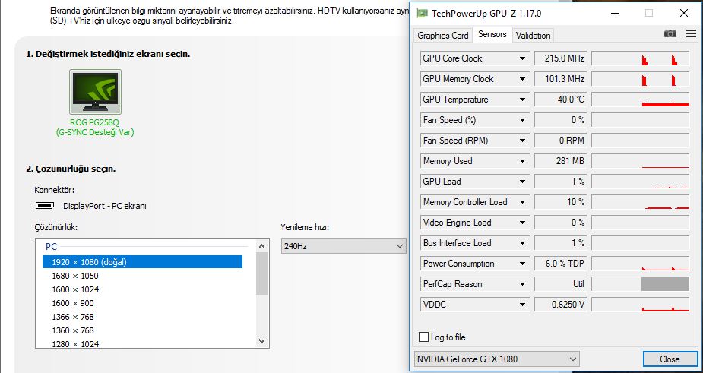Open the Power Consumption sensor dropdown
This screenshot has width=703, height=373.
pyautogui.click(x=522, y=264)
